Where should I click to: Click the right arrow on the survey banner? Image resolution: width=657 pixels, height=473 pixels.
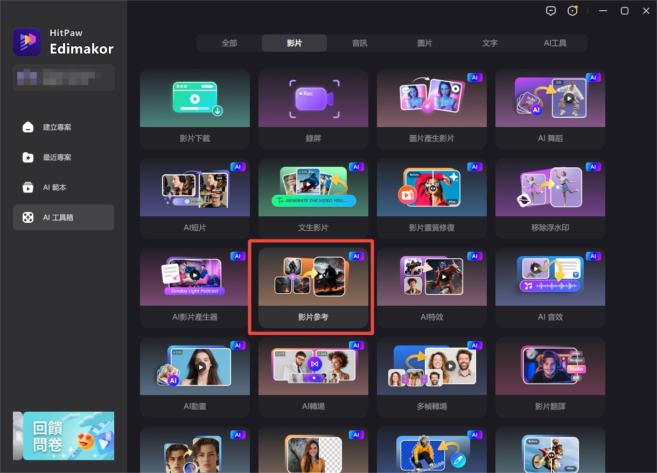click(x=108, y=435)
